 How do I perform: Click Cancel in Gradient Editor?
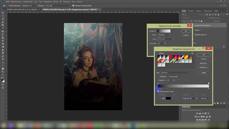click(x=204, y=59)
